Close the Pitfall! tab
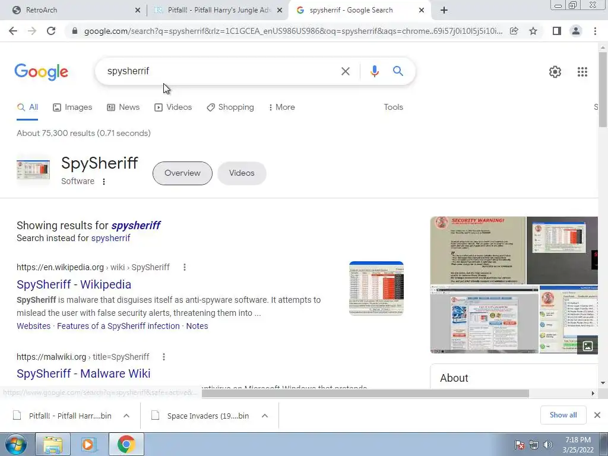Image resolution: width=608 pixels, height=456 pixels. pos(279,10)
